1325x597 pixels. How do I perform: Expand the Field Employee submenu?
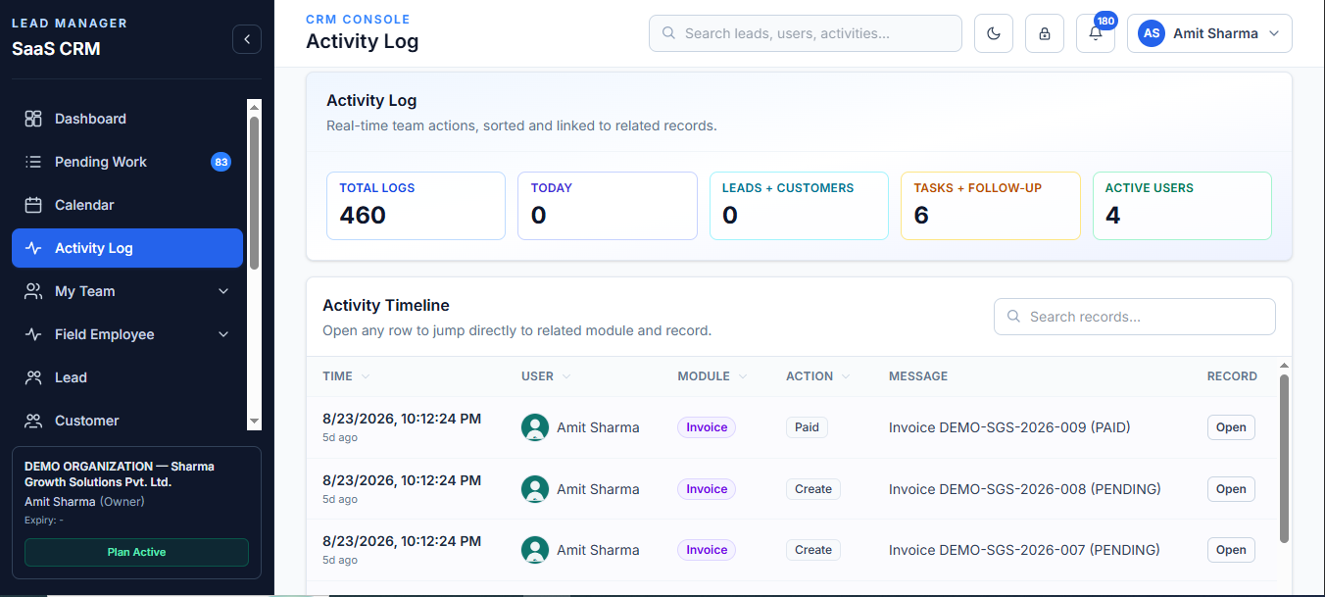click(127, 334)
